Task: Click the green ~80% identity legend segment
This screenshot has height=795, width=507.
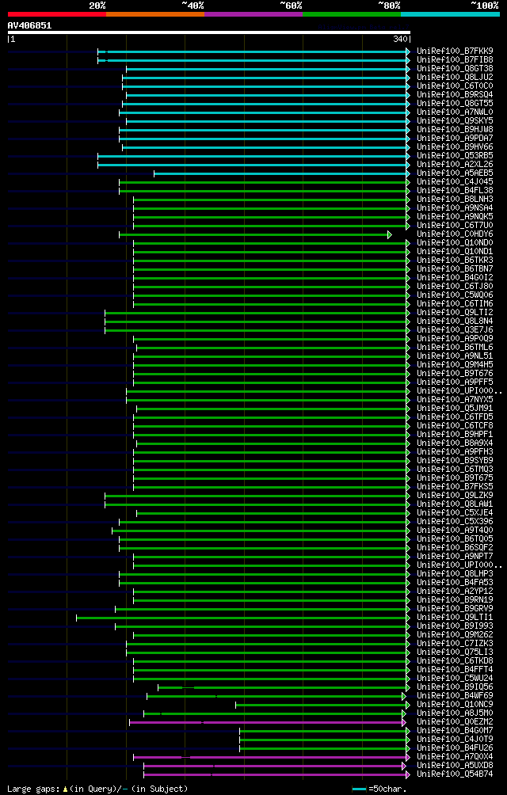Action: 352,14
